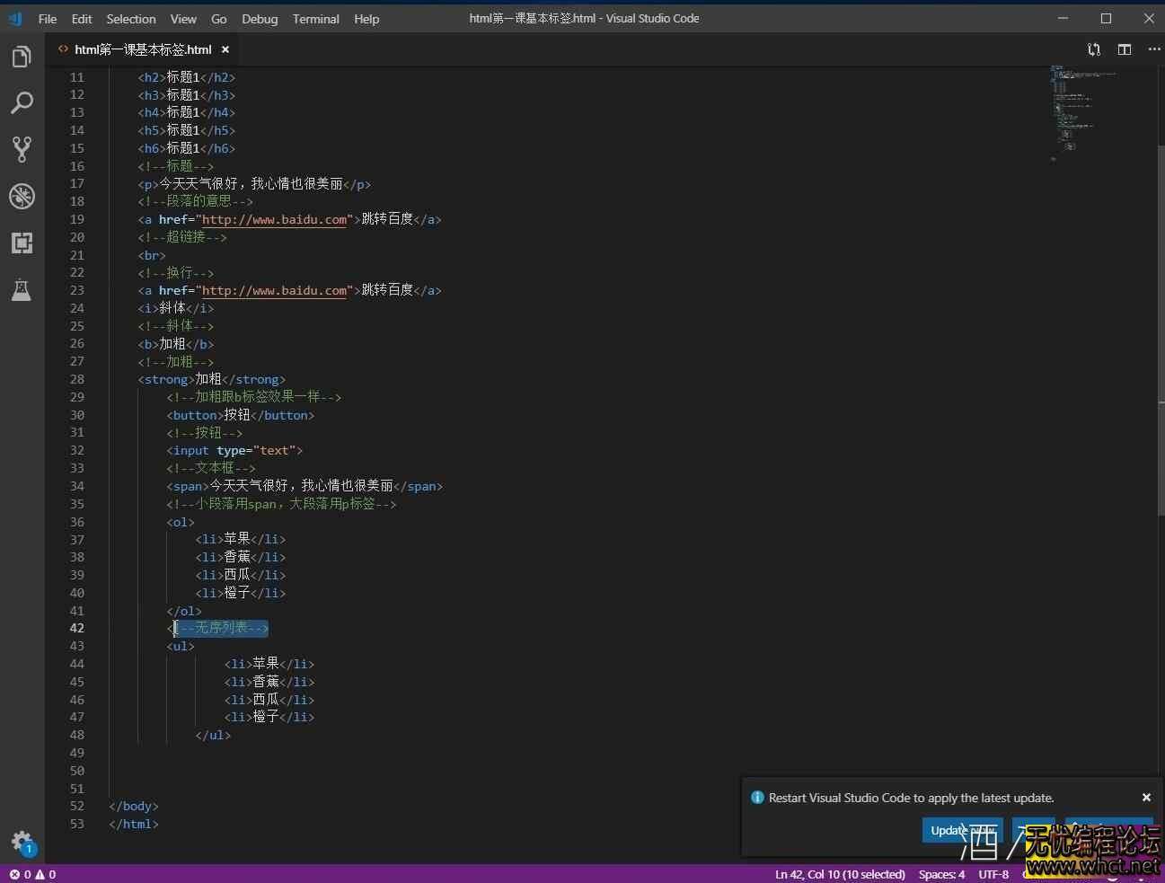The height and width of the screenshot is (883, 1165).
Task: Click the Split Editor icon
Action: pyautogui.click(x=1124, y=49)
